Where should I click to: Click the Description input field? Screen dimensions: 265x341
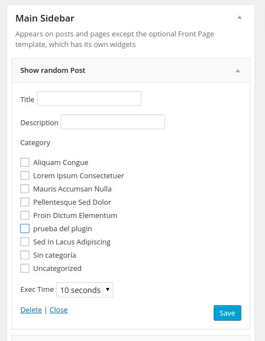[113, 121]
